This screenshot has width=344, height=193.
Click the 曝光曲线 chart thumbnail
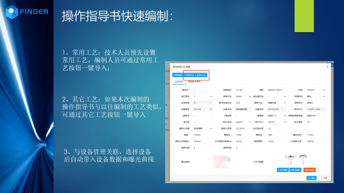222,162
